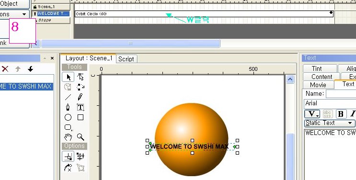Toggle the first snap option under Options
This screenshot has width=356, height=180.
point(68,157)
